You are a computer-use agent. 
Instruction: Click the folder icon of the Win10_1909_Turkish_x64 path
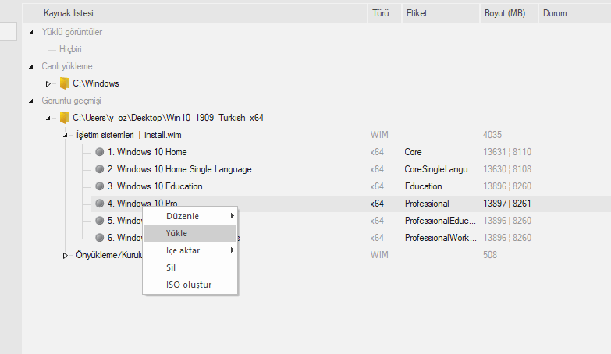65,118
